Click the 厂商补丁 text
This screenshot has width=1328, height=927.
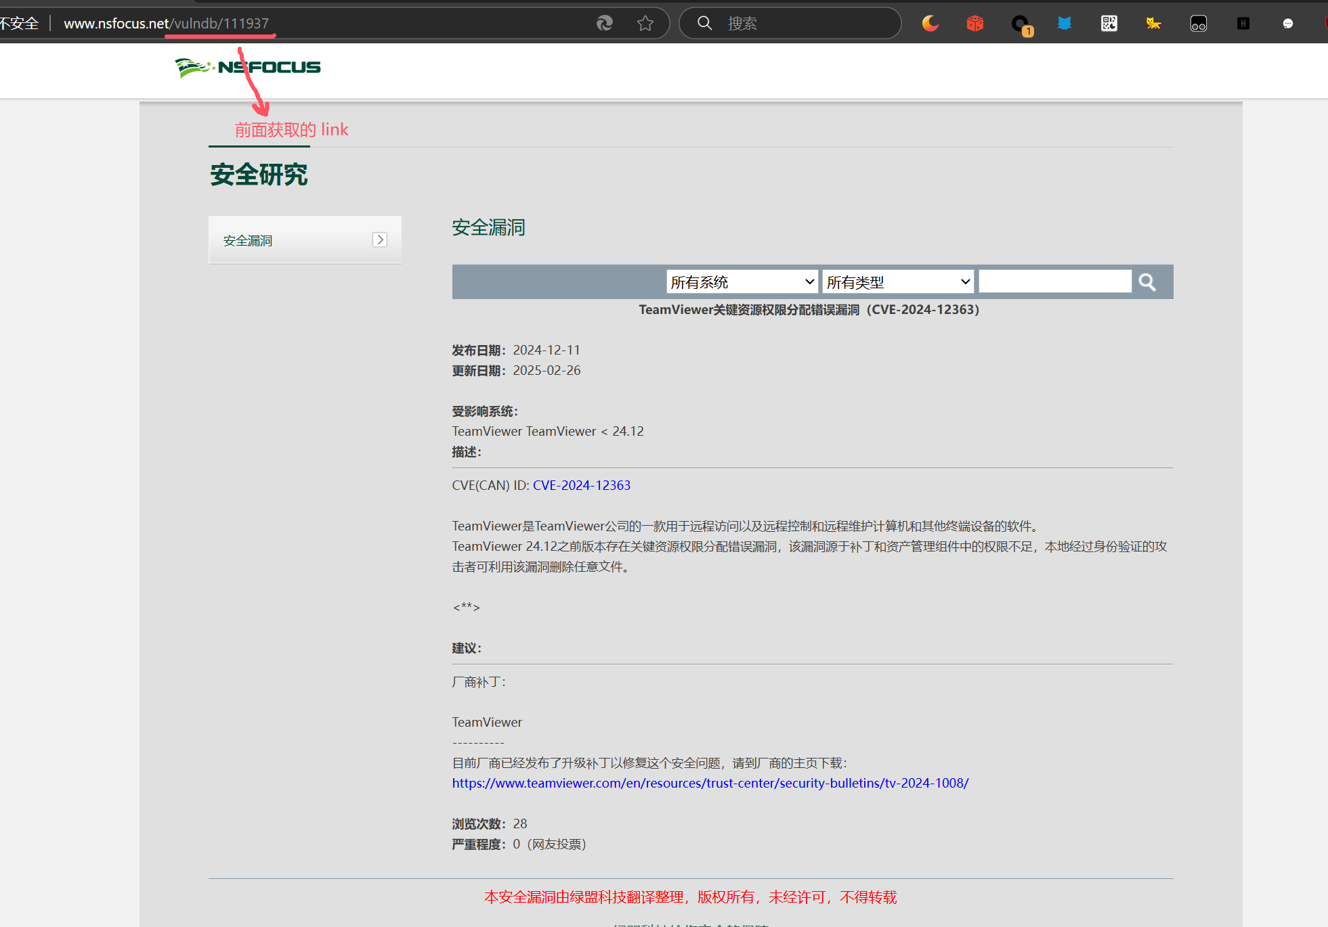pos(479,681)
